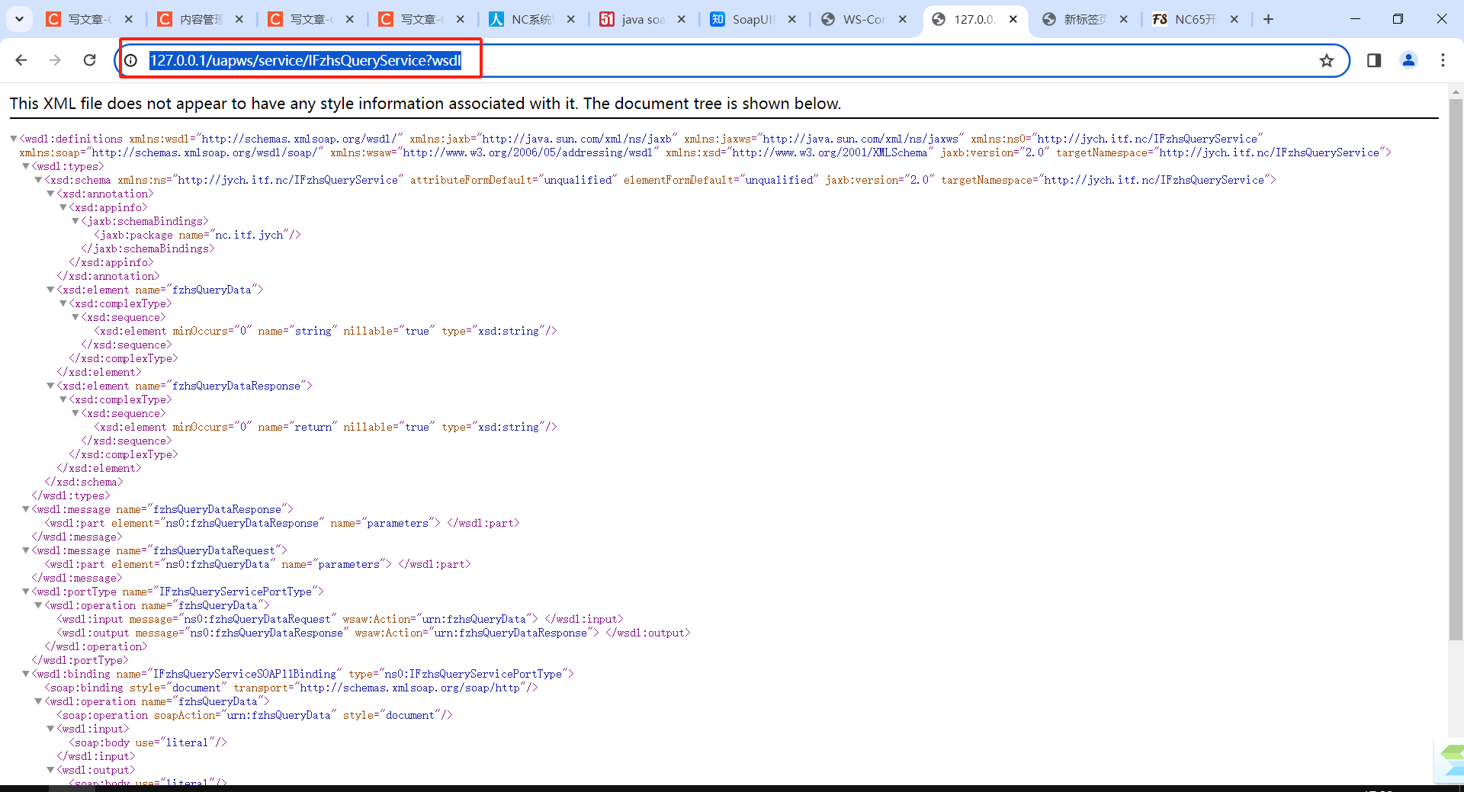
Task: Click jaxb:package name="nc.itf.jych" line
Action: pos(197,235)
